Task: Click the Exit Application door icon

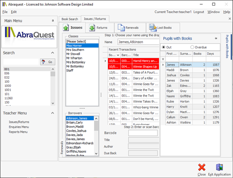Action: click(x=219, y=167)
